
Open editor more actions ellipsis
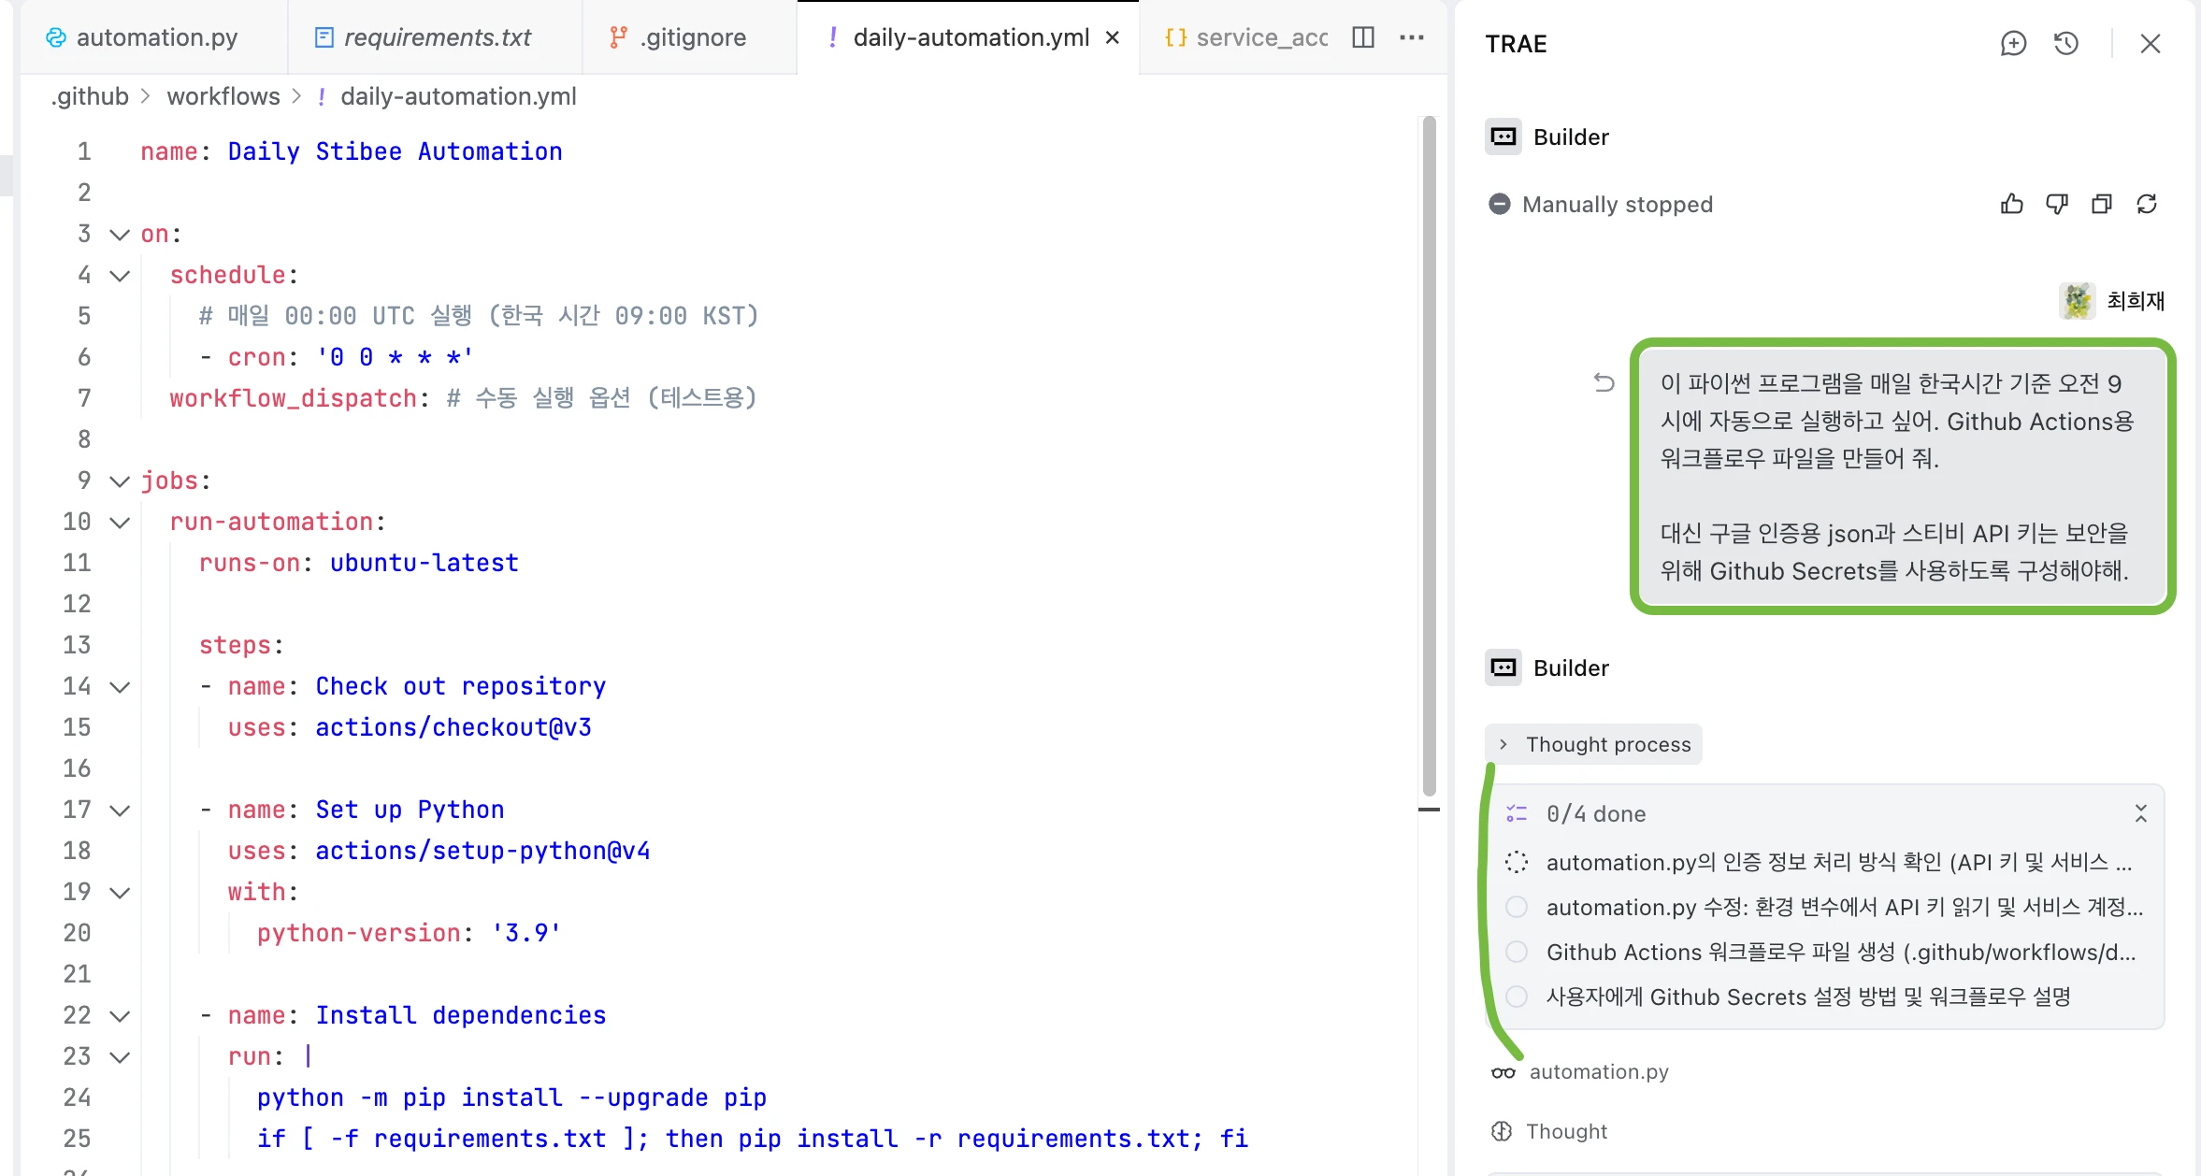1412,37
